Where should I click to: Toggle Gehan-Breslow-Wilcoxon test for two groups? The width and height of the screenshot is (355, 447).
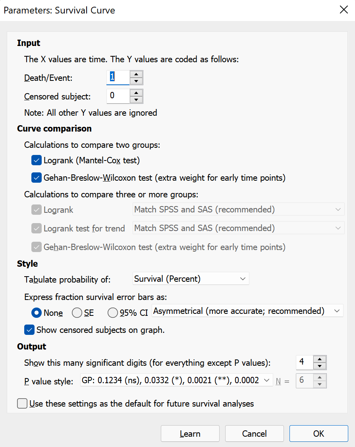coord(37,178)
